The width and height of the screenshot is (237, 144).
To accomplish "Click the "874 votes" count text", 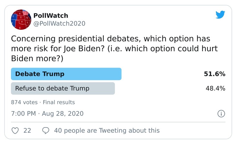I will click(x=24, y=103).
